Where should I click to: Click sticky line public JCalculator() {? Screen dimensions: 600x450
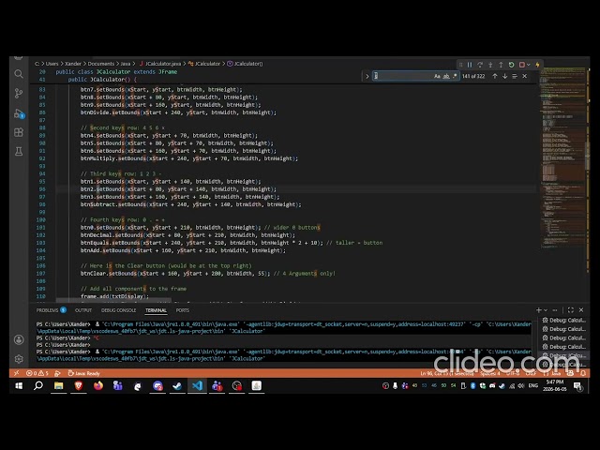coord(102,79)
